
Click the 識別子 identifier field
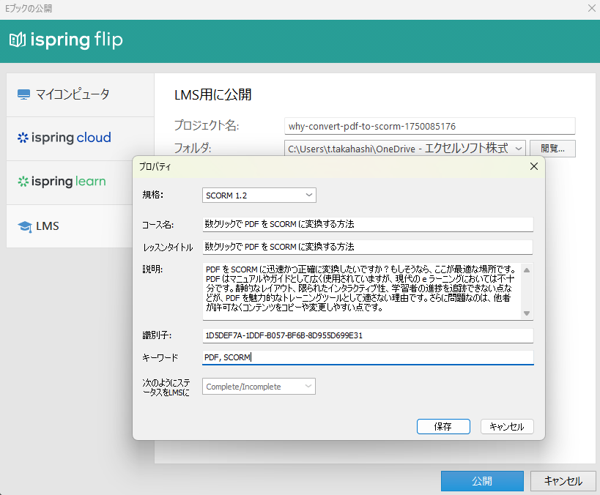tap(368, 335)
